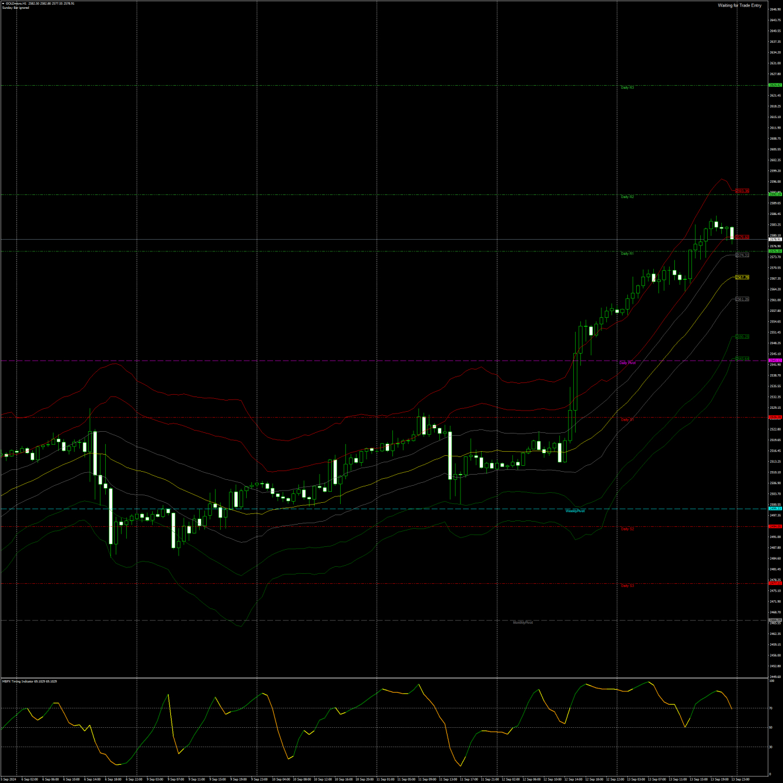The width and height of the screenshot is (783, 783).
Task: Click the '5 Sep 2024' date on time axis
Action: tap(9, 779)
